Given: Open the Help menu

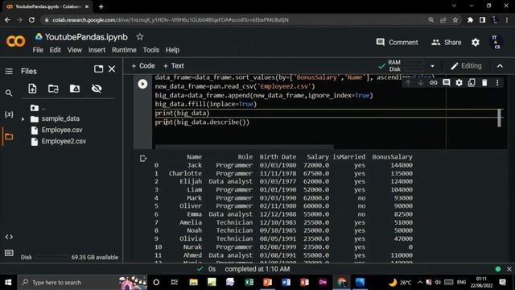Looking at the screenshot, I should pyautogui.click(x=172, y=50).
